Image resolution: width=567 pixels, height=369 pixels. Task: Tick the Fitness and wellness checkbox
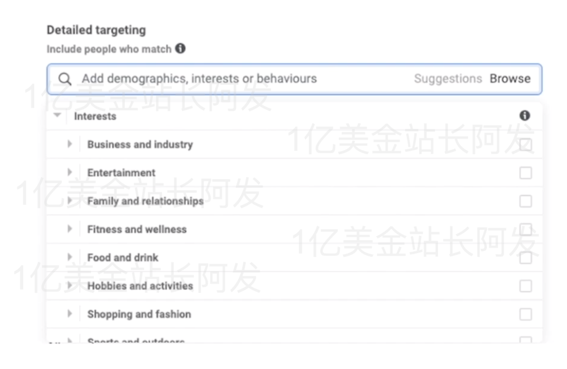pyautogui.click(x=526, y=229)
